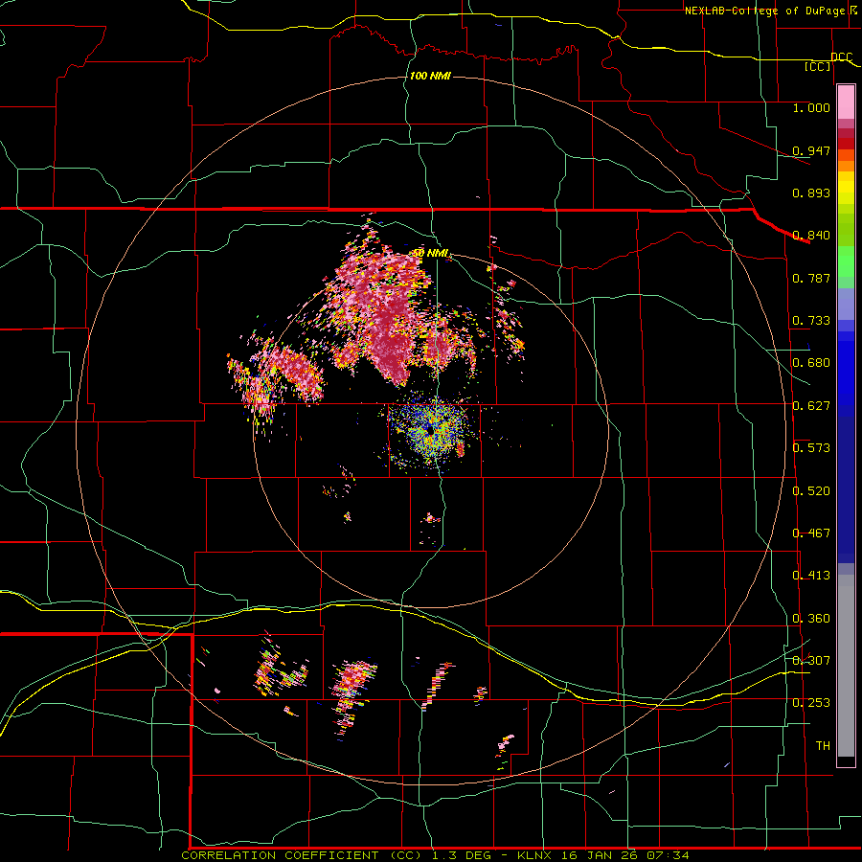
Task: Click the DCC label above the scale
Action: (841, 57)
